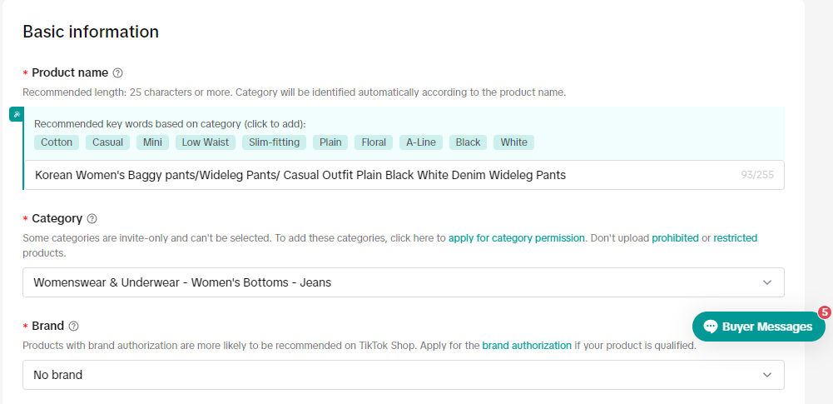Expand the Brand dropdown chevron

[x=767, y=375]
